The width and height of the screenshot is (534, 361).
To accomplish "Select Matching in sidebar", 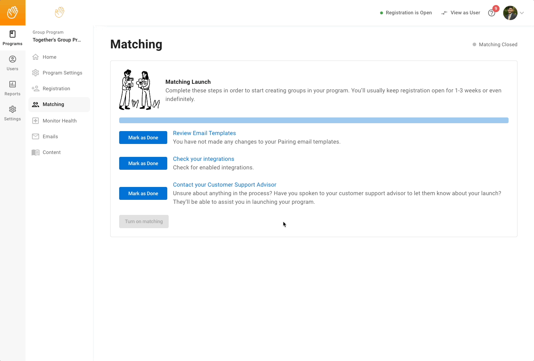I will [x=59, y=104].
